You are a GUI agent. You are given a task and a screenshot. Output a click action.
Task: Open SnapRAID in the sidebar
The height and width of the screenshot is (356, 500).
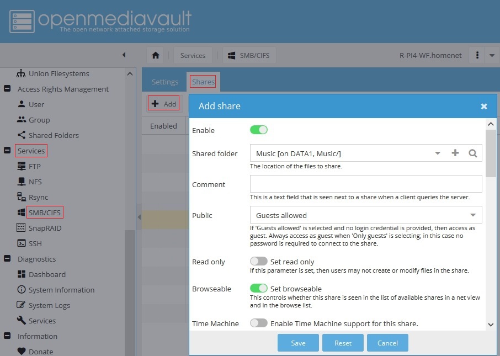coord(45,228)
